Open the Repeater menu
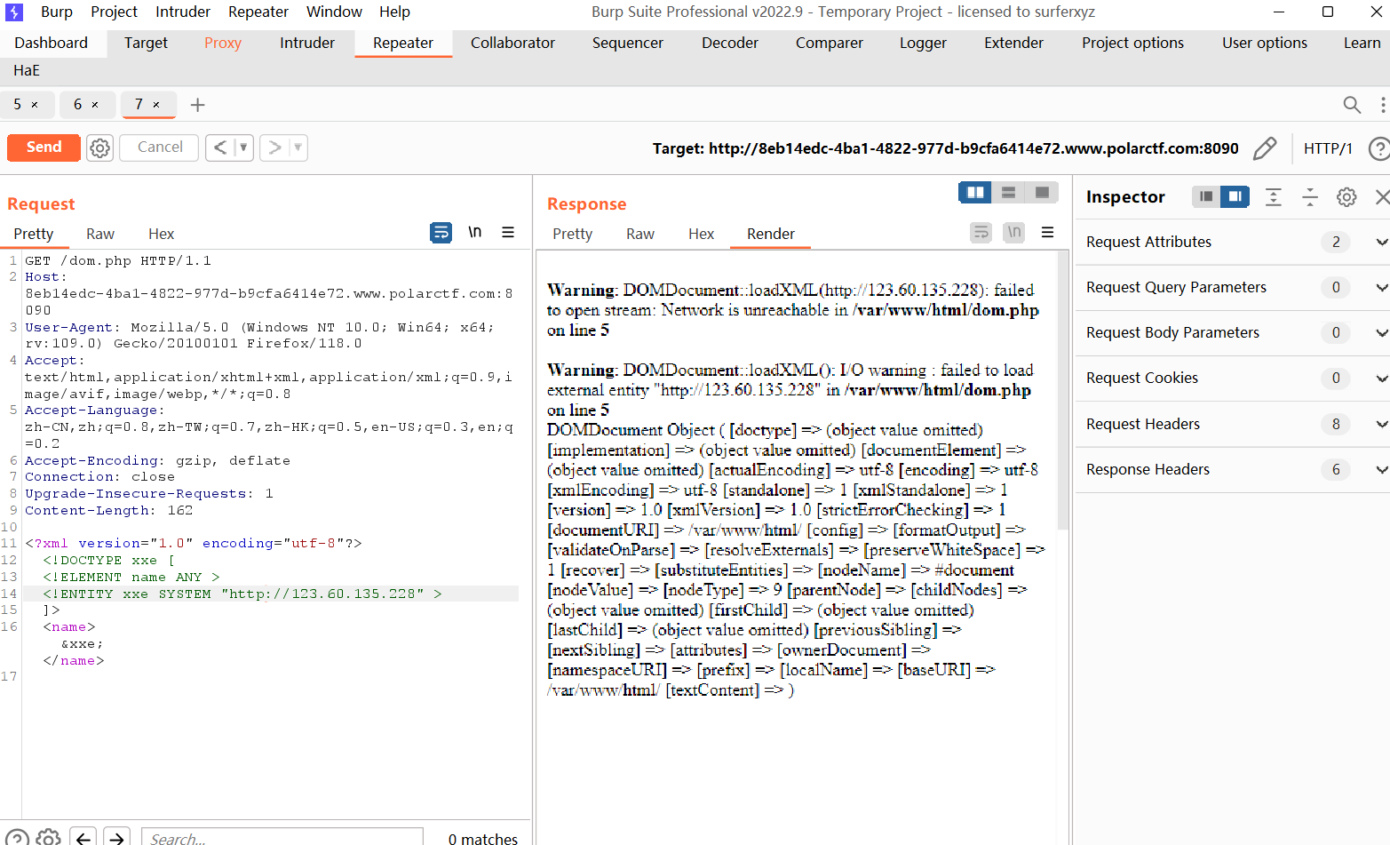This screenshot has height=845, width=1390. click(258, 12)
